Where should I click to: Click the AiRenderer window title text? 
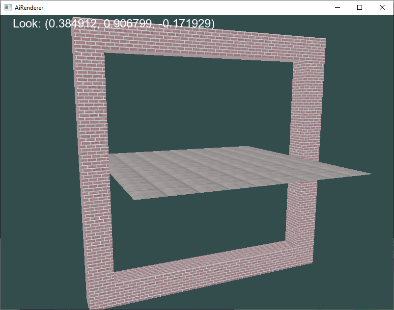pos(29,8)
